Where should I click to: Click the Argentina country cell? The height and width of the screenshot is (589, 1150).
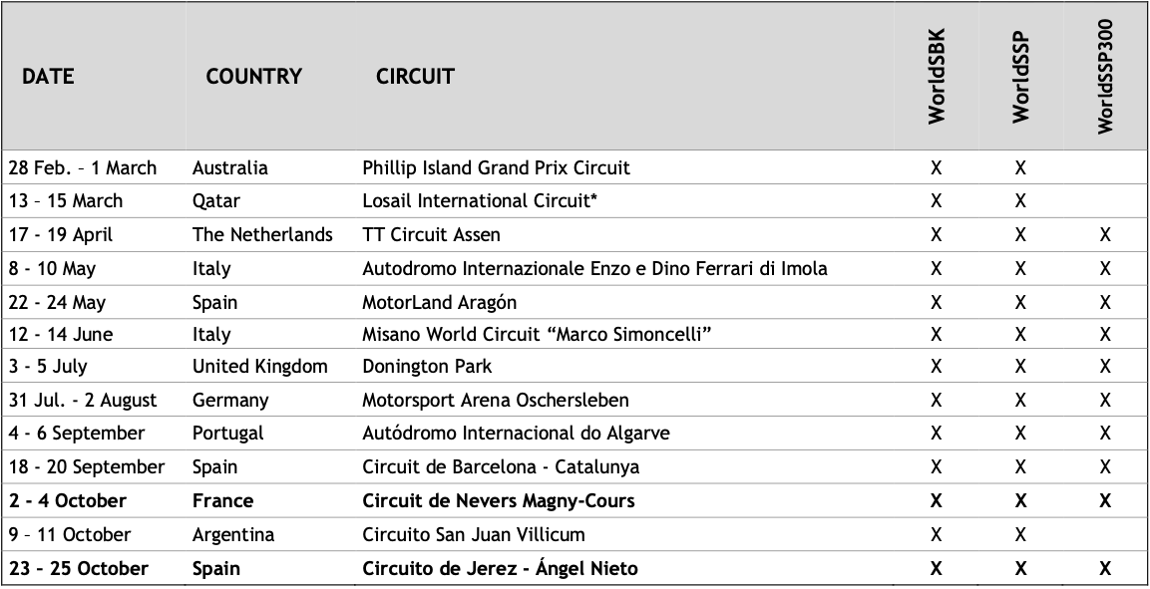[x=233, y=534]
